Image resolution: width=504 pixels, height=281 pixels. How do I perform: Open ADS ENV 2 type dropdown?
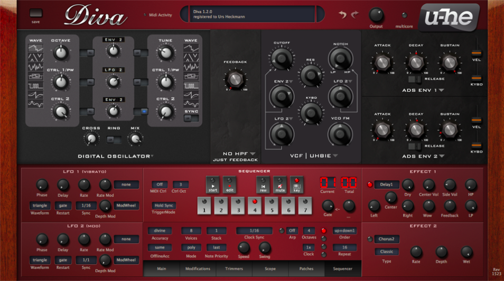click(x=423, y=156)
